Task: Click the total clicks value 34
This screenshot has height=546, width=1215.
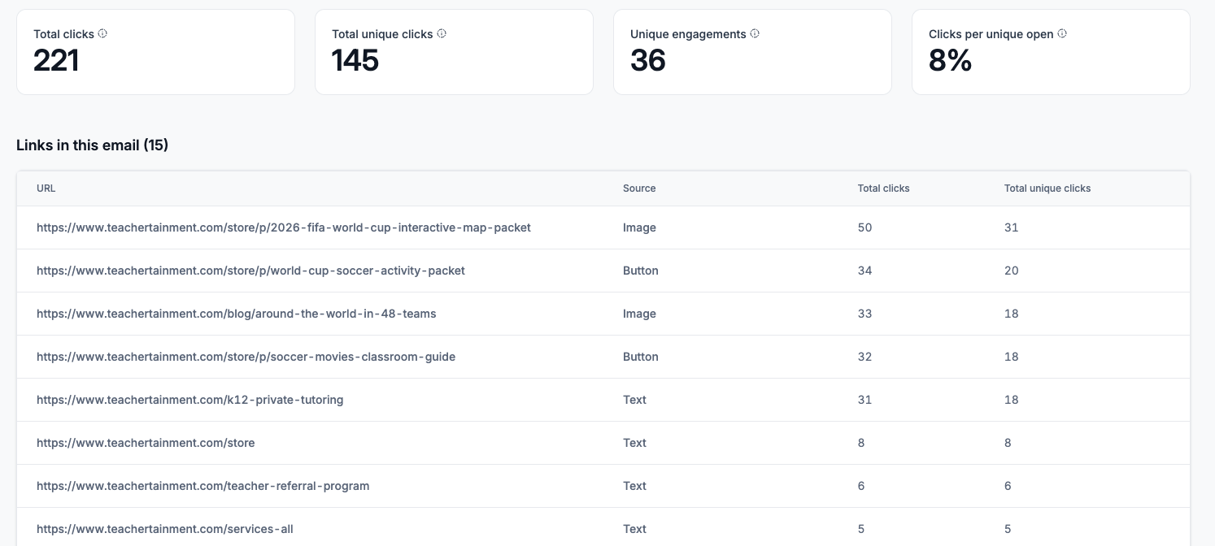Action: click(864, 271)
